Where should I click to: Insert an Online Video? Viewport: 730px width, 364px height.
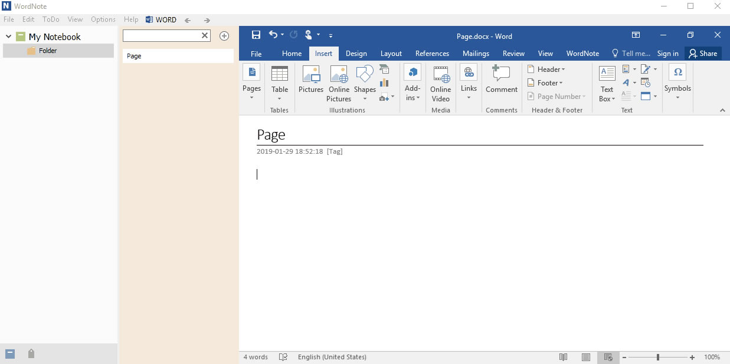coord(440,82)
